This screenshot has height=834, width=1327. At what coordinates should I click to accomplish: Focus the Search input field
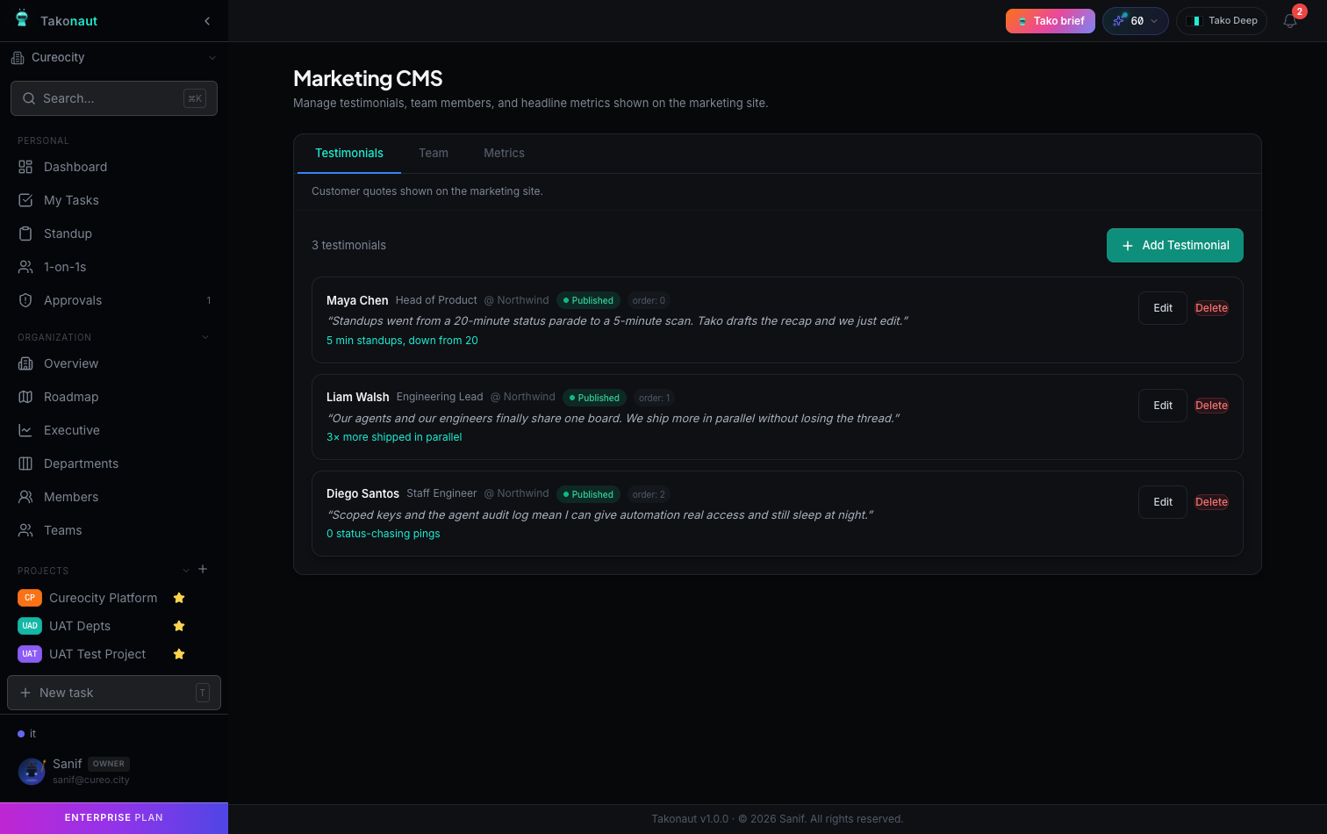(x=114, y=98)
